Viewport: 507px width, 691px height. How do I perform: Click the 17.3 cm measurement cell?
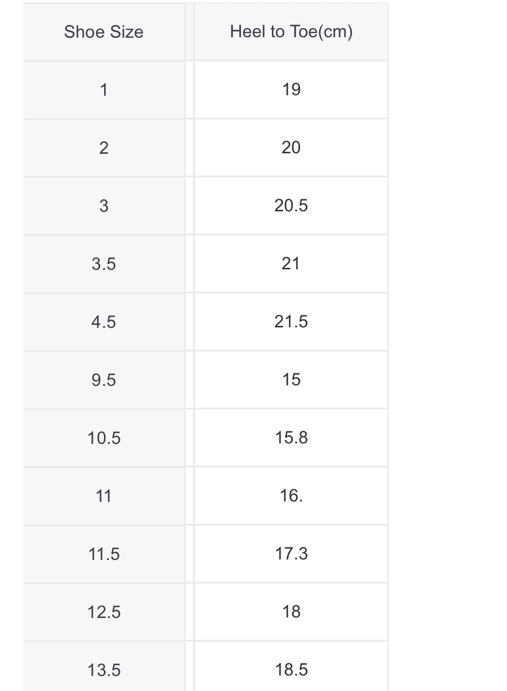coord(291,554)
